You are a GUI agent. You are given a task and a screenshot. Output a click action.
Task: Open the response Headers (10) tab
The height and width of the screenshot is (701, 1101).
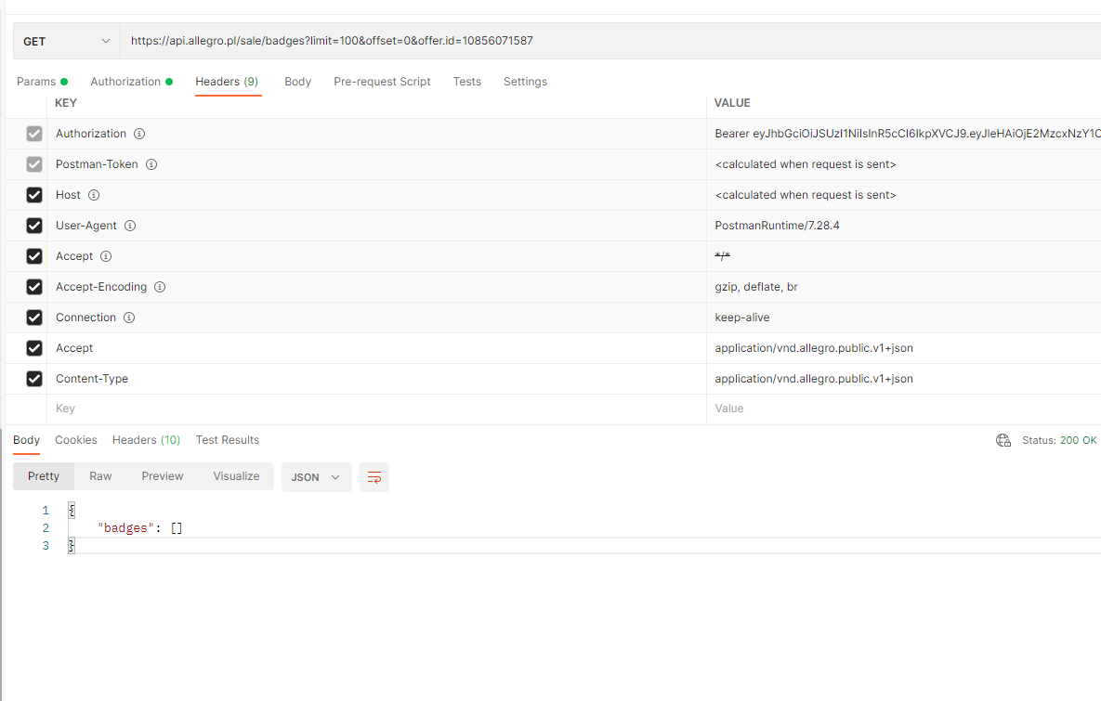[146, 440]
